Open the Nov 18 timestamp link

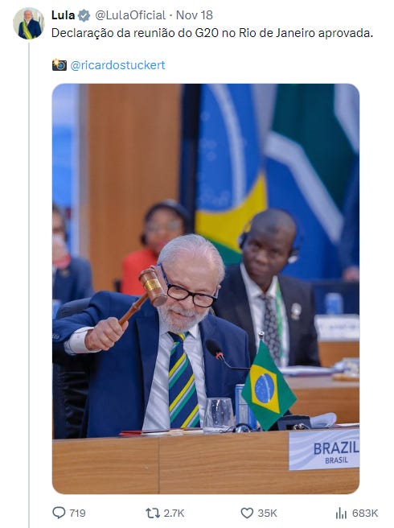tap(195, 15)
